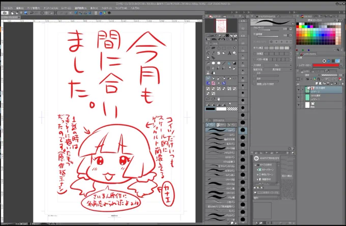Toggle visibility of レイヤー 1
The height and width of the screenshot is (226, 346).
click(x=298, y=97)
